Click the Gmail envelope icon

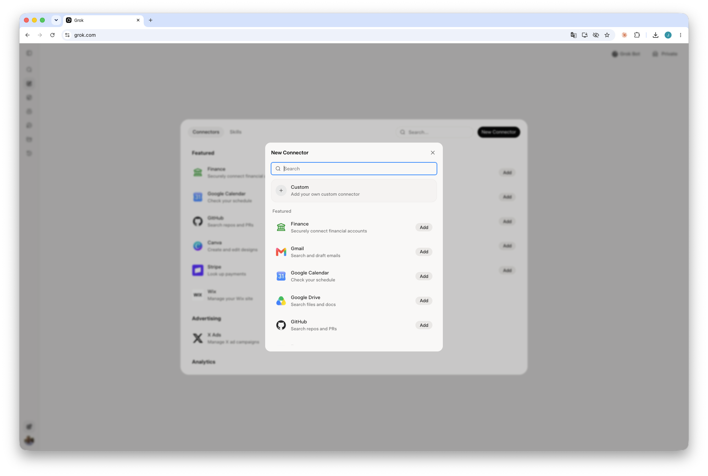point(281,252)
